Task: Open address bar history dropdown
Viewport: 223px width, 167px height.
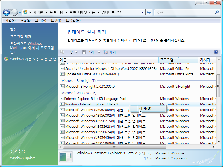Action: click(x=142, y=13)
